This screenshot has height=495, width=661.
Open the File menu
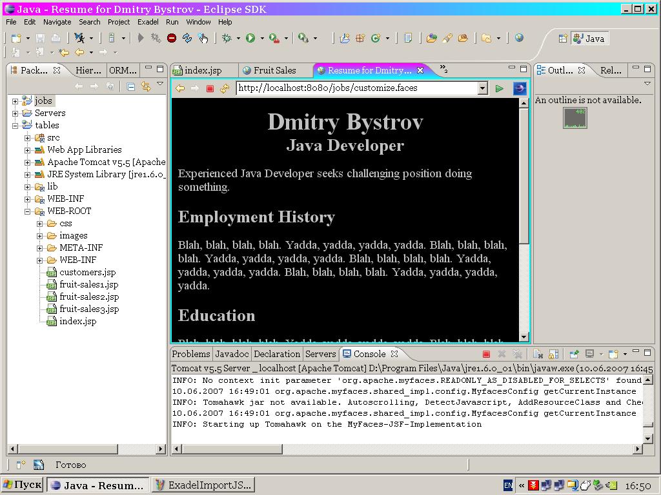click(12, 22)
